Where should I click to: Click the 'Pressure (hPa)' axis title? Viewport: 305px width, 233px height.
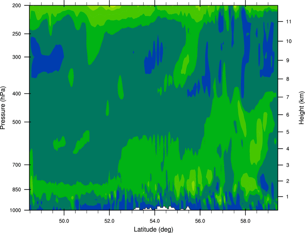click(x=3, y=108)
